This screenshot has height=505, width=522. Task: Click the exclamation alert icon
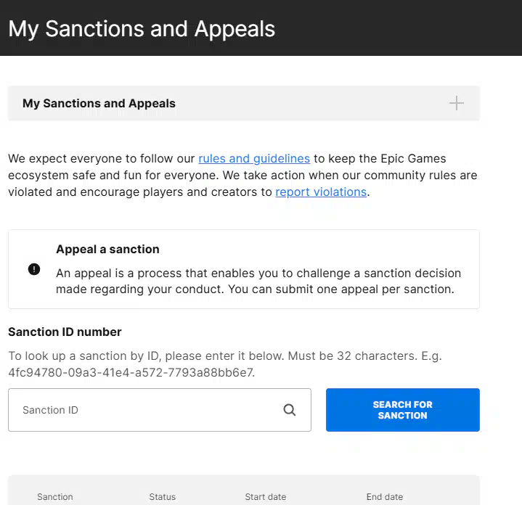tap(34, 269)
